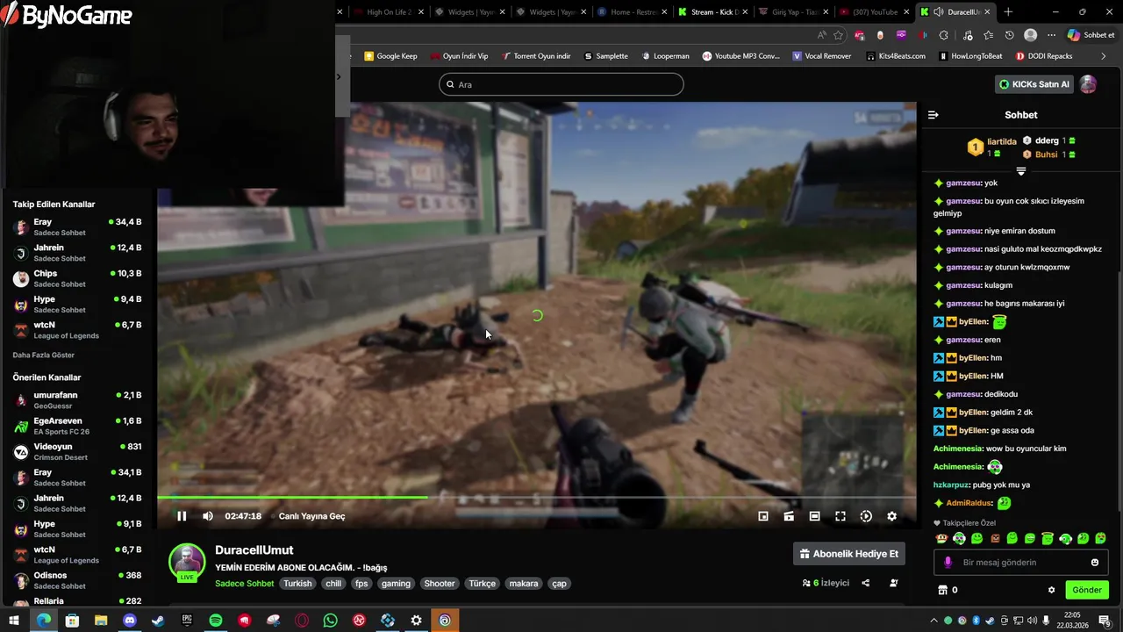This screenshot has width=1123, height=632.
Task: Open the playback speed control icon
Action: coord(866,516)
